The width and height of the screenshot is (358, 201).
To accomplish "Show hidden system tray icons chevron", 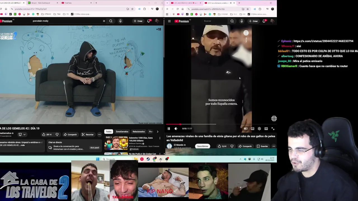I will [240, 159].
